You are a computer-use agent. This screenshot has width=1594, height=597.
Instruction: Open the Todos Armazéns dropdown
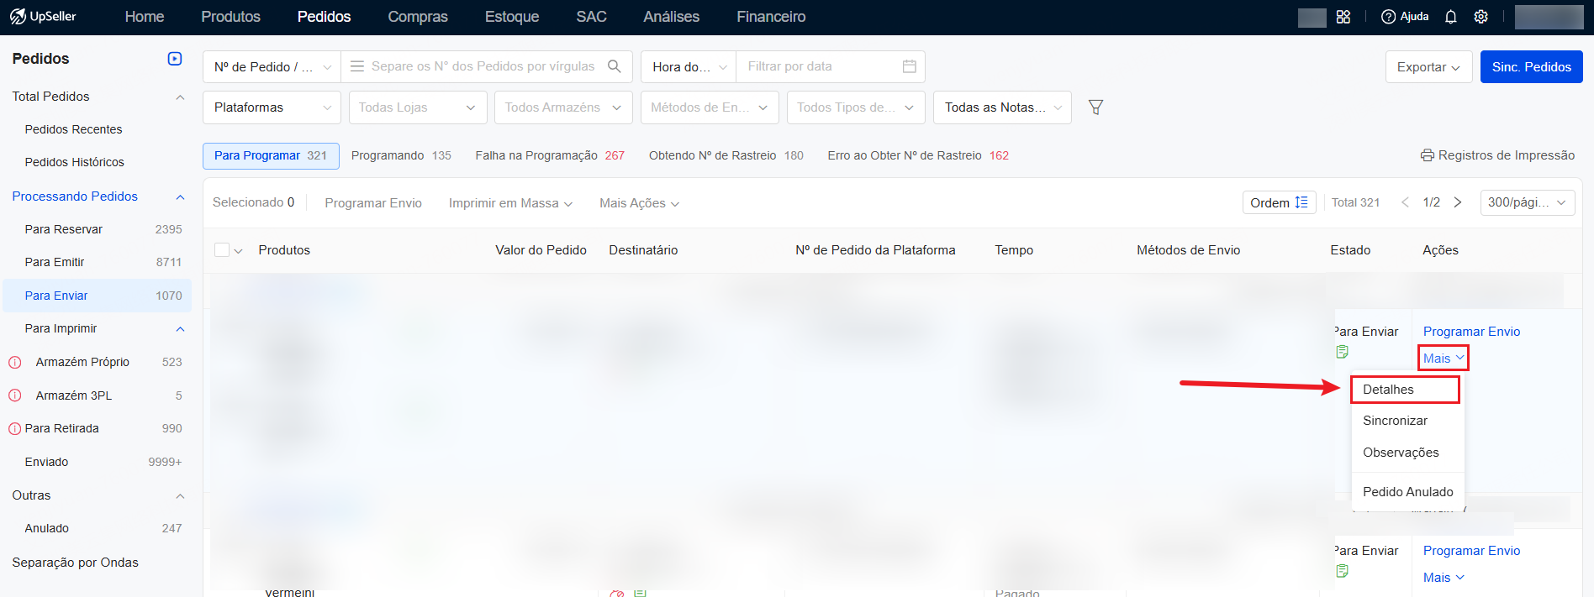pyautogui.click(x=563, y=107)
